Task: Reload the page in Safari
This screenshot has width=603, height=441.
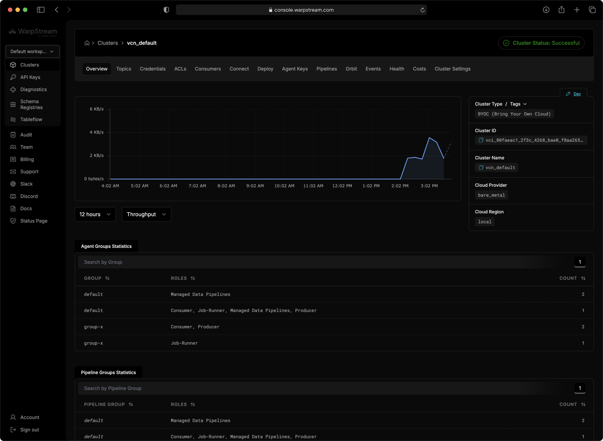Action: click(x=423, y=10)
